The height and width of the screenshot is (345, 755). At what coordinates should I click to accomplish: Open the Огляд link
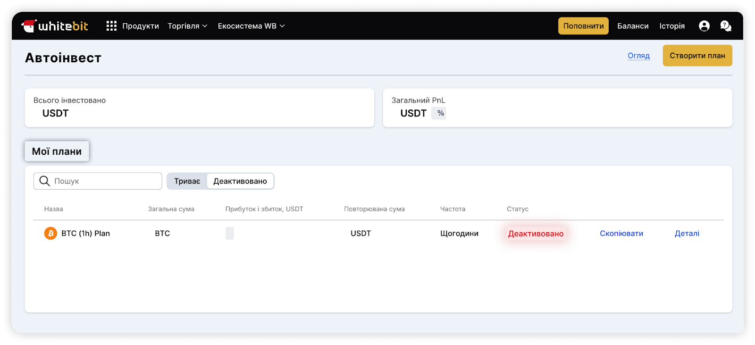(638, 56)
